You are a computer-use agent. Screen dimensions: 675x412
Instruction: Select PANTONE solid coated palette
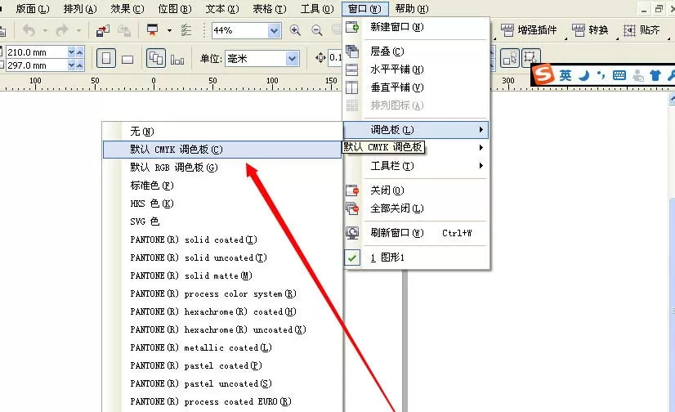click(222, 240)
